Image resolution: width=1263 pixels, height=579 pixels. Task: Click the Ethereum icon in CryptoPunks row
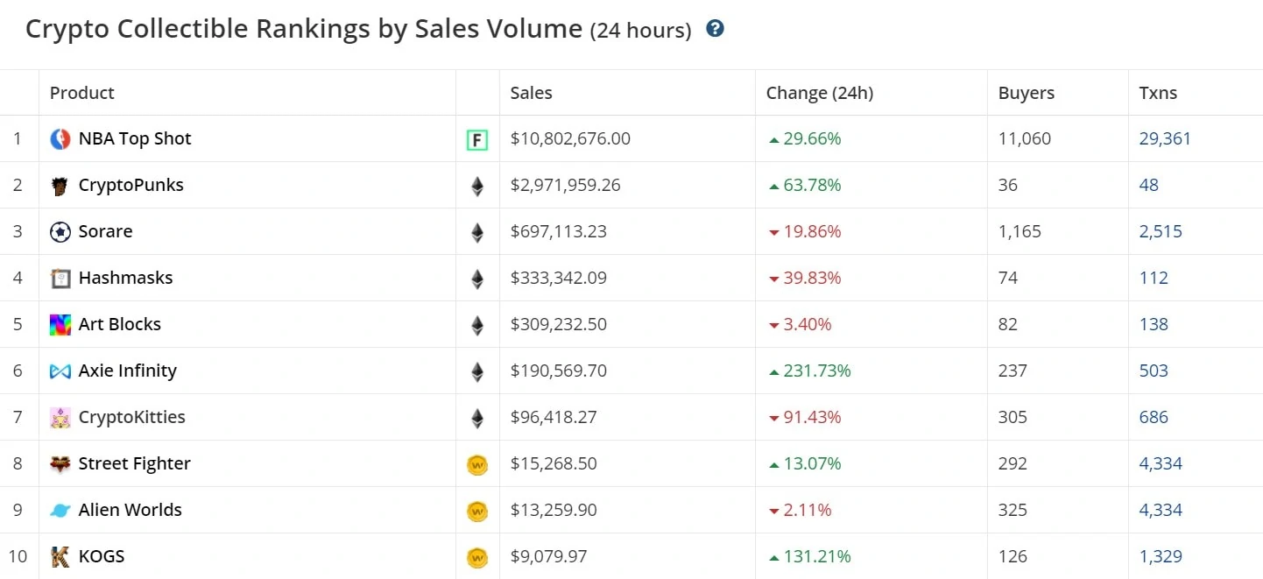point(477,186)
